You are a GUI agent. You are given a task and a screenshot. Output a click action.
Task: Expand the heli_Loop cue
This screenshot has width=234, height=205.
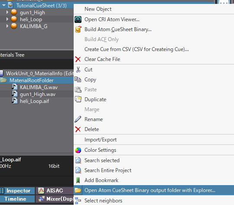[x=7, y=19]
